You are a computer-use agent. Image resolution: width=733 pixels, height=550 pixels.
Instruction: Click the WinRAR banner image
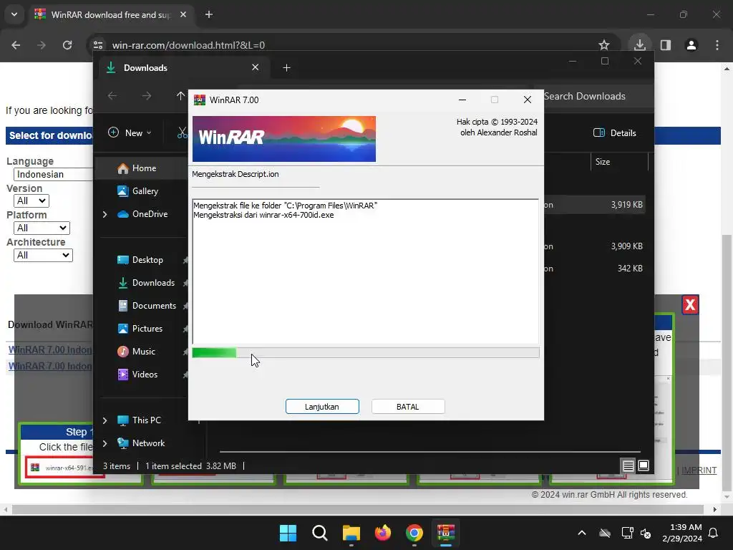click(x=283, y=139)
